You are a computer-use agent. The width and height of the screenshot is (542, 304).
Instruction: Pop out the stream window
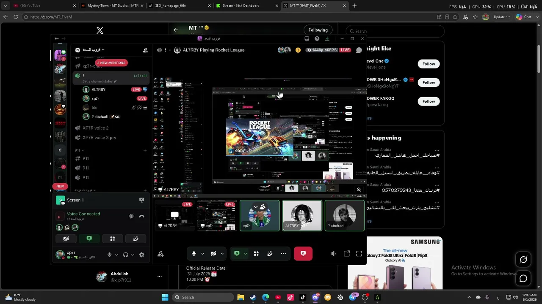pyautogui.click(x=347, y=254)
